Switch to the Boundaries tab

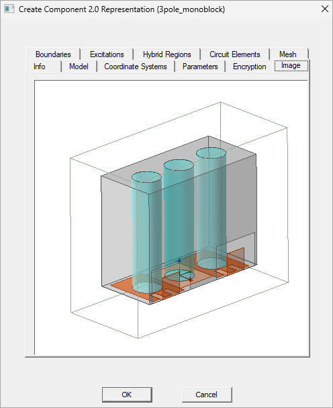(x=53, y=54)
